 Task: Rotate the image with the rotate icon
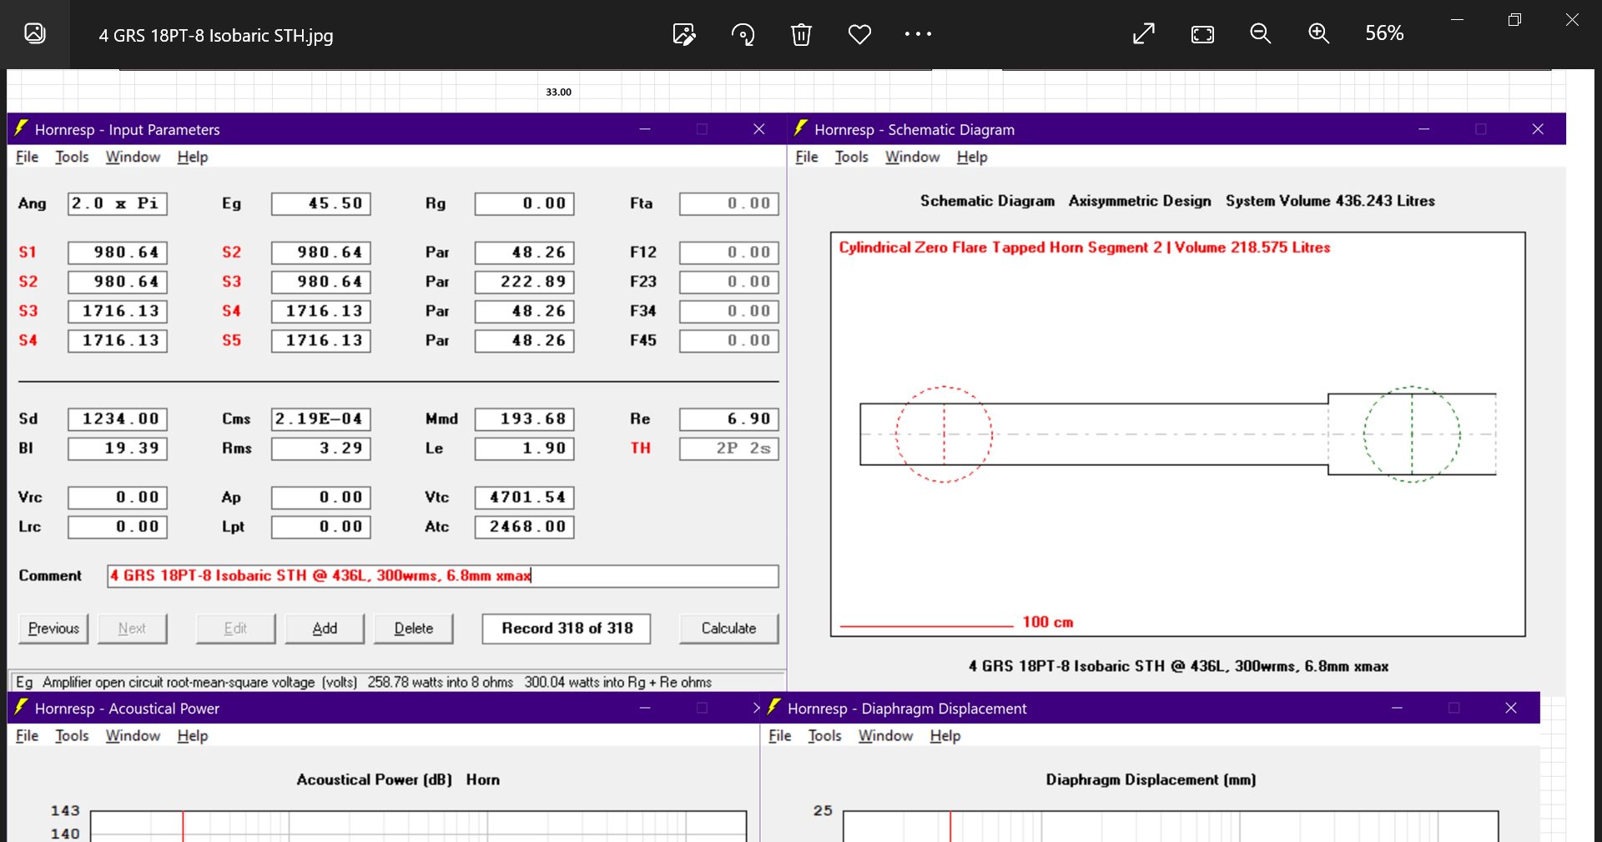(743, 34)
